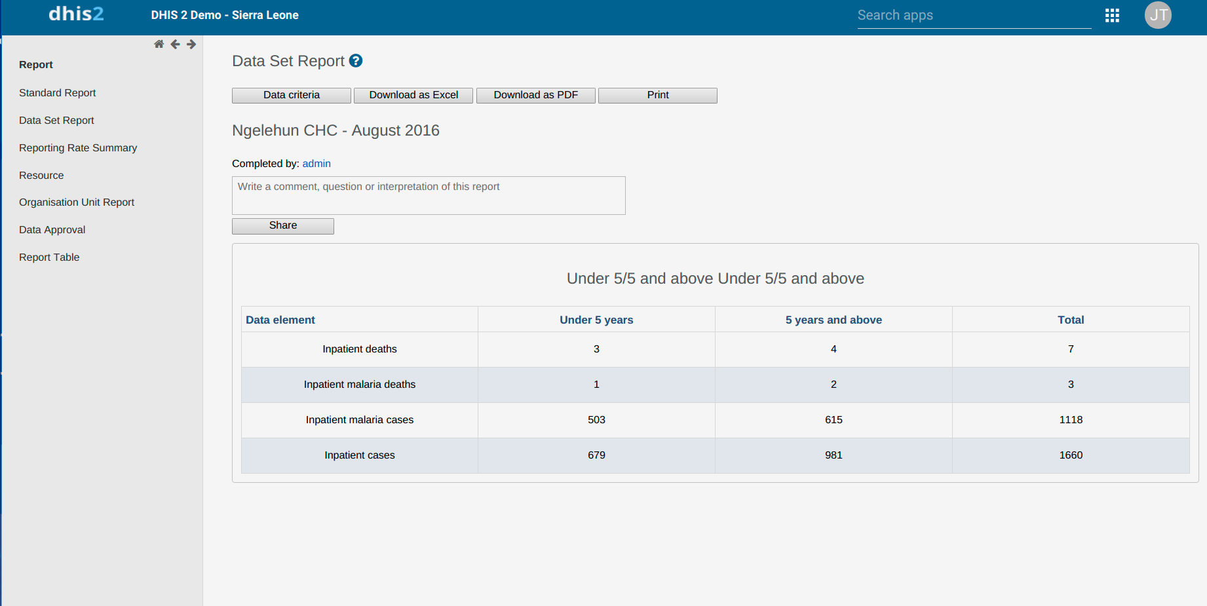Image resolution: width=1207 pixels, height=606 pixels.
Task: Open Data Approval from sidebar
Action: coord(52,230)
